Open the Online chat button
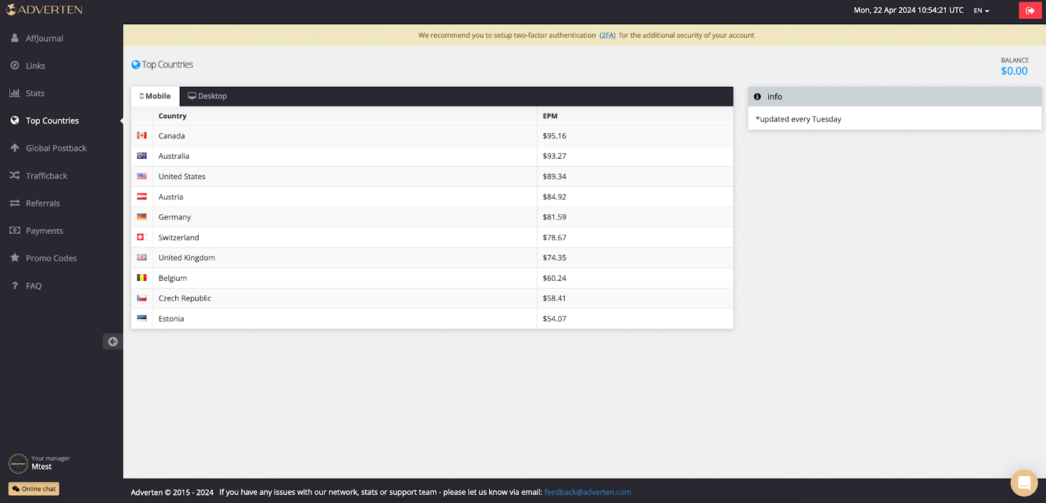This screenshot has height=503, width=1046. (x=34, y=489)
